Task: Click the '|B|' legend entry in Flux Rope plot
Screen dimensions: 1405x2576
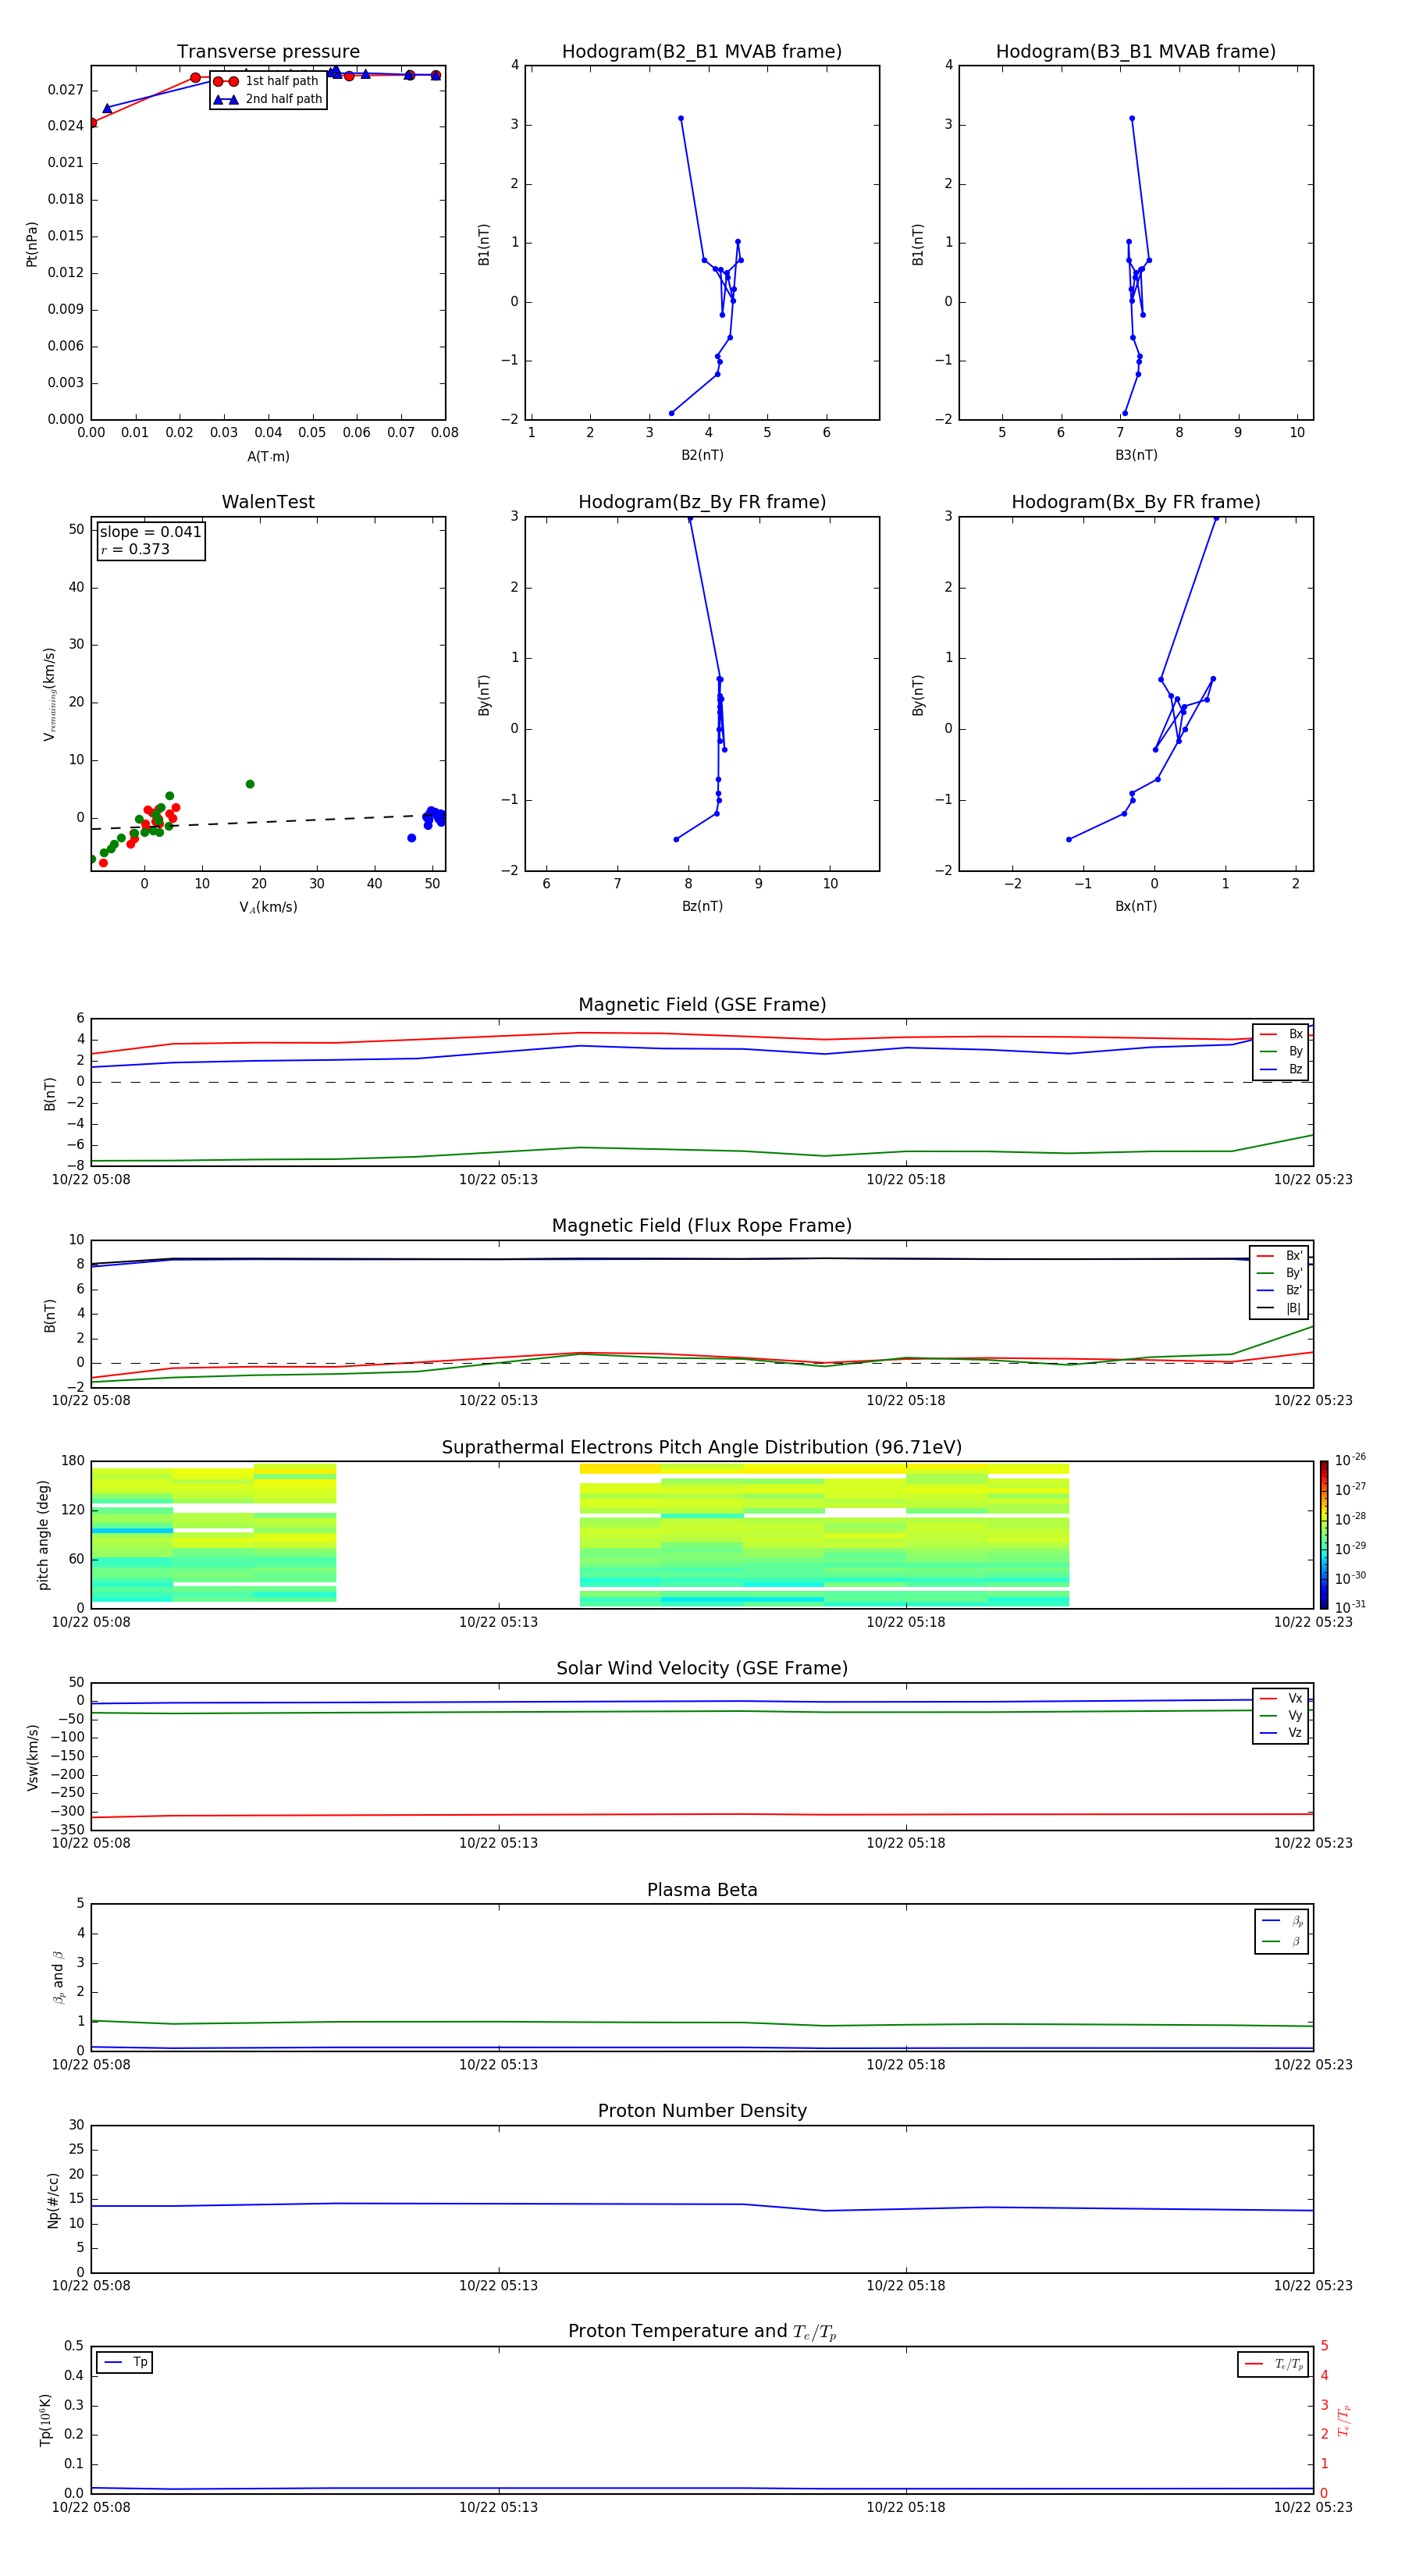Action: (x=1279, y=1308)
